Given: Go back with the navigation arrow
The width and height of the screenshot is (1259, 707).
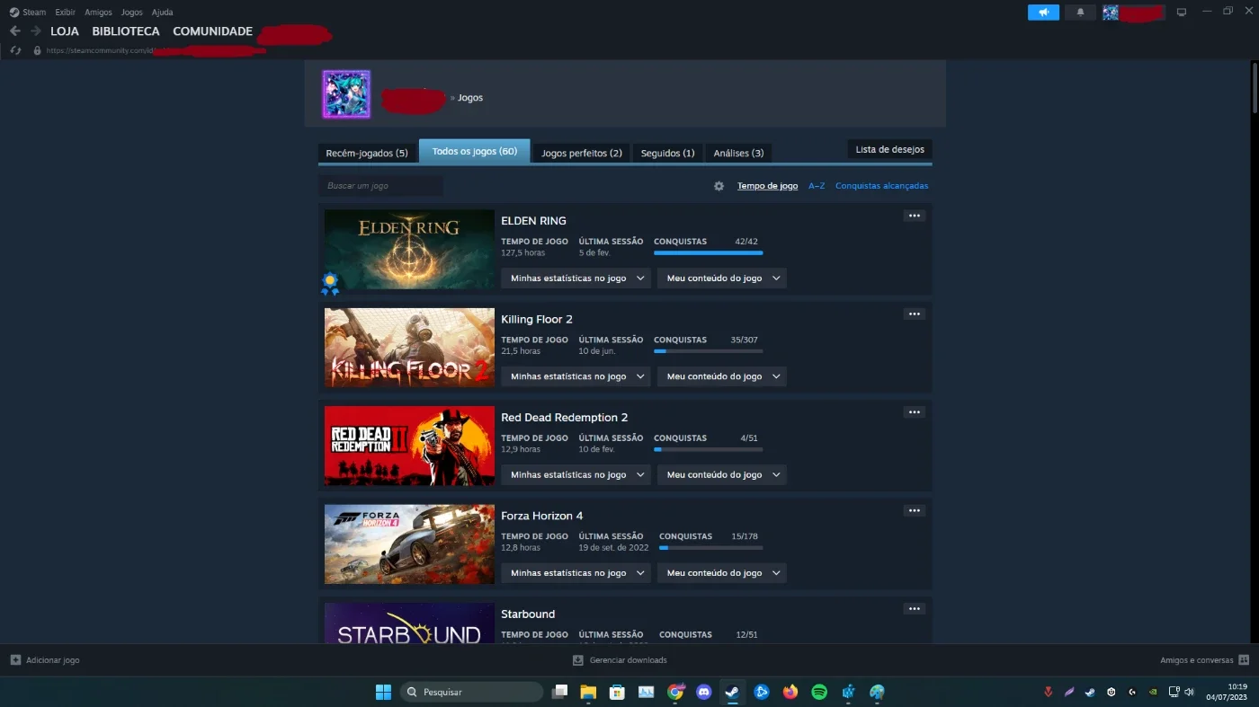Looking at the screenshot, I should [x=14, y=31].
